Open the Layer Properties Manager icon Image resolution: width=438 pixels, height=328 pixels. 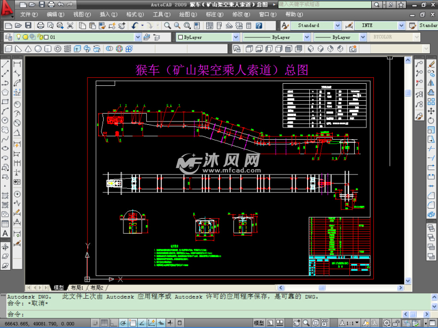pos(9,37)
